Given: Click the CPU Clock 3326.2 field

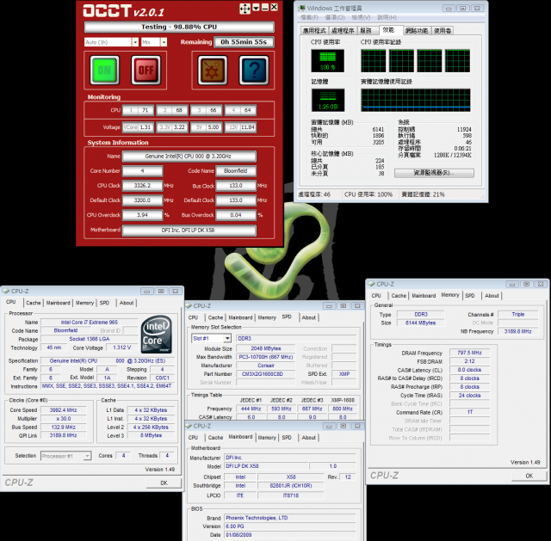Looking at the screenshot, I should (142, 186).
